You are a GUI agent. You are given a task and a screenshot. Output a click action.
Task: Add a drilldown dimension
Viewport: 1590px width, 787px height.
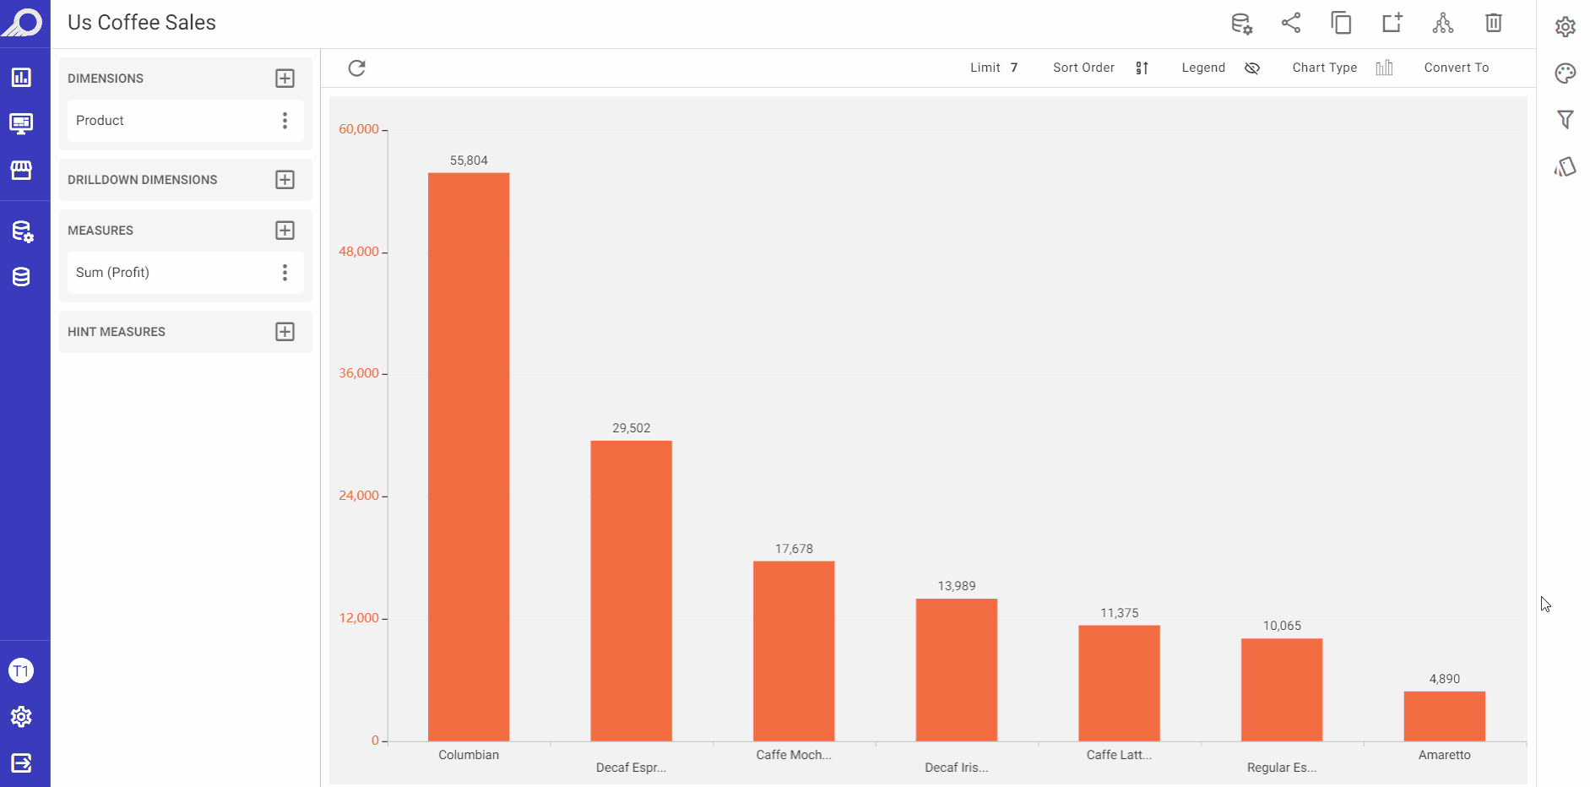pos(285,180)
